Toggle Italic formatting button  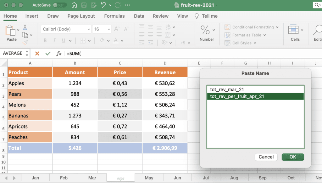tap(54, 41)
